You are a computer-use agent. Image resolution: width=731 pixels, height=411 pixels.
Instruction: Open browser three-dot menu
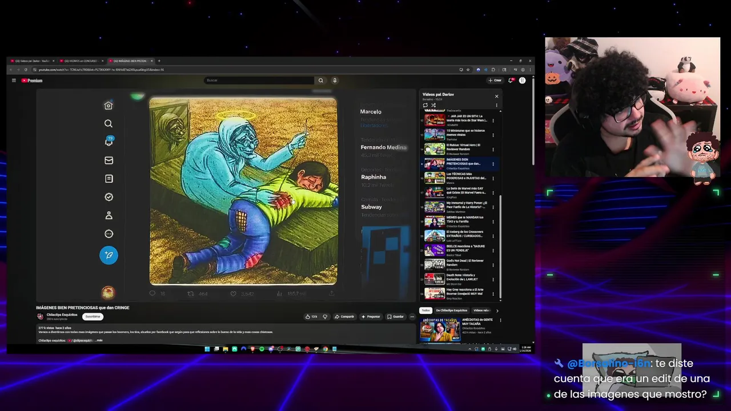click(x=529, y=70)
